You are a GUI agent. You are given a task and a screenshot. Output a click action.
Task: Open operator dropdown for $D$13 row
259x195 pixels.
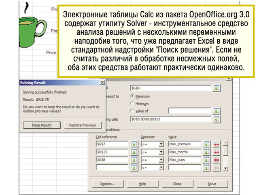pyautogui.click(x=161, y=152)
